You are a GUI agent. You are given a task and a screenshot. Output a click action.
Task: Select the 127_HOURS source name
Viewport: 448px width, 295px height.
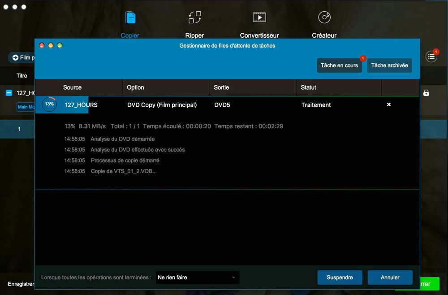pos(81,105)
